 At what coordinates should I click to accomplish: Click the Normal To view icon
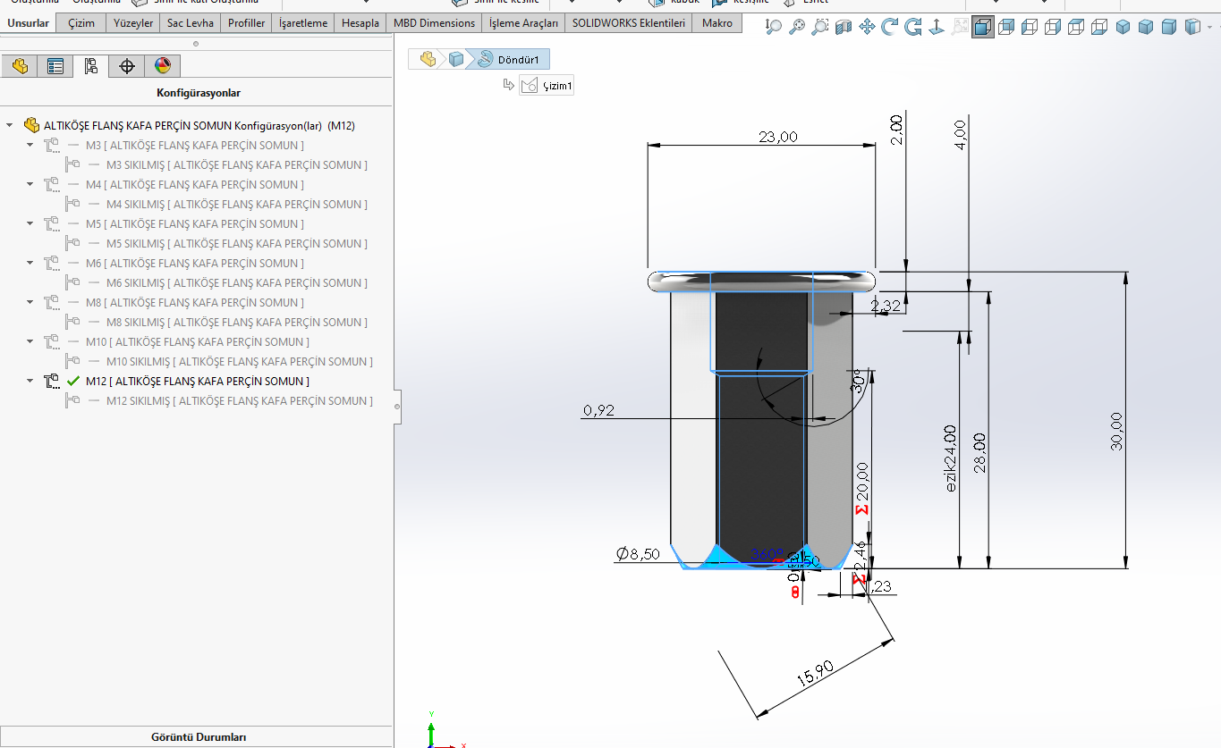point(937,27)
